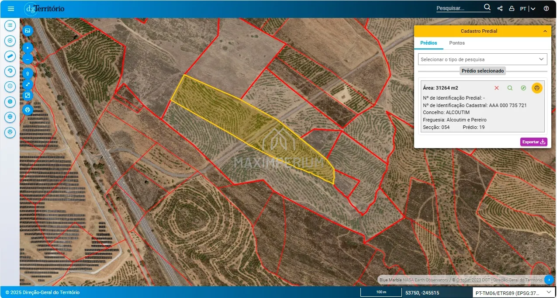Expand the coordinate system PT-TM06/ETRS89 selector

[x=514, y=292]
